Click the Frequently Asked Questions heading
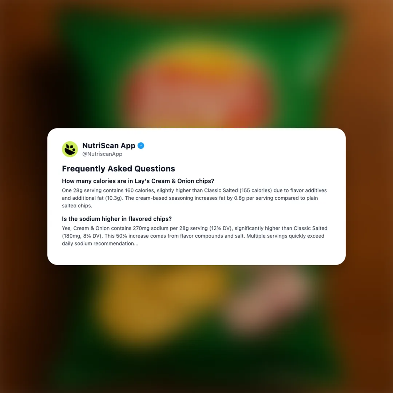Viewport: 393px width, 393px height. click(x=118, y=169)
